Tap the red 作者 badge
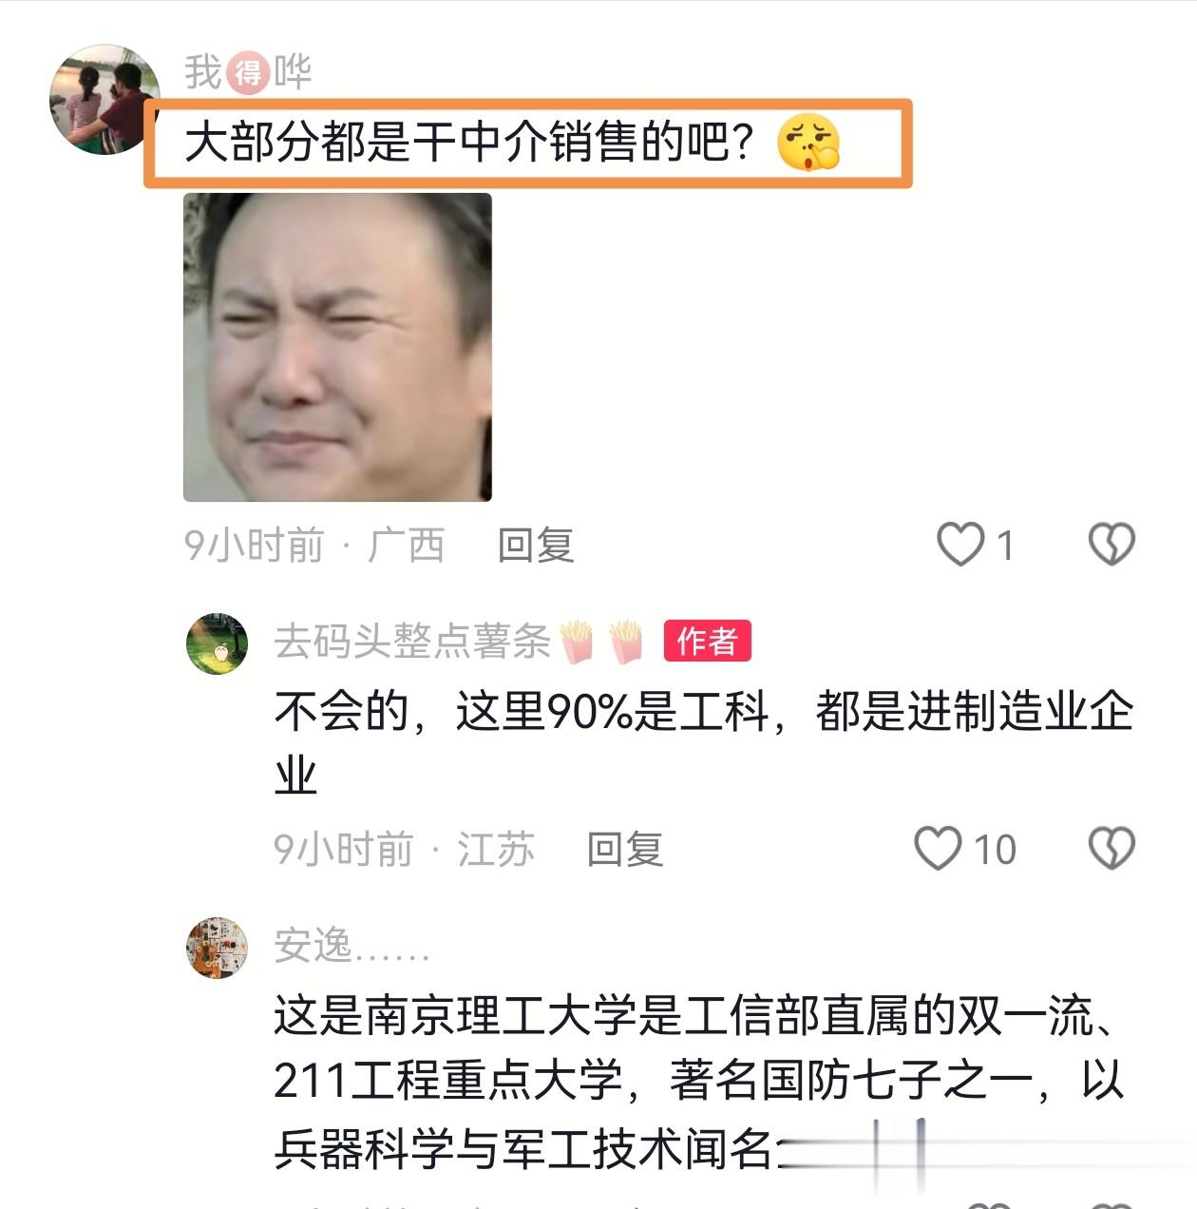This screenshot has height=1209, width=1197. click(707, 642)
